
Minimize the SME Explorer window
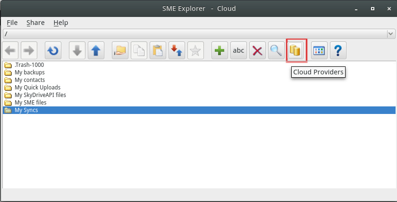(356, 9)
